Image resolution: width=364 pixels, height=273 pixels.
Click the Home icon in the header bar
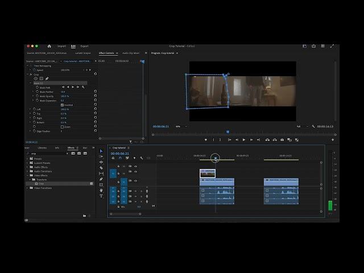(x=49, y=46)
